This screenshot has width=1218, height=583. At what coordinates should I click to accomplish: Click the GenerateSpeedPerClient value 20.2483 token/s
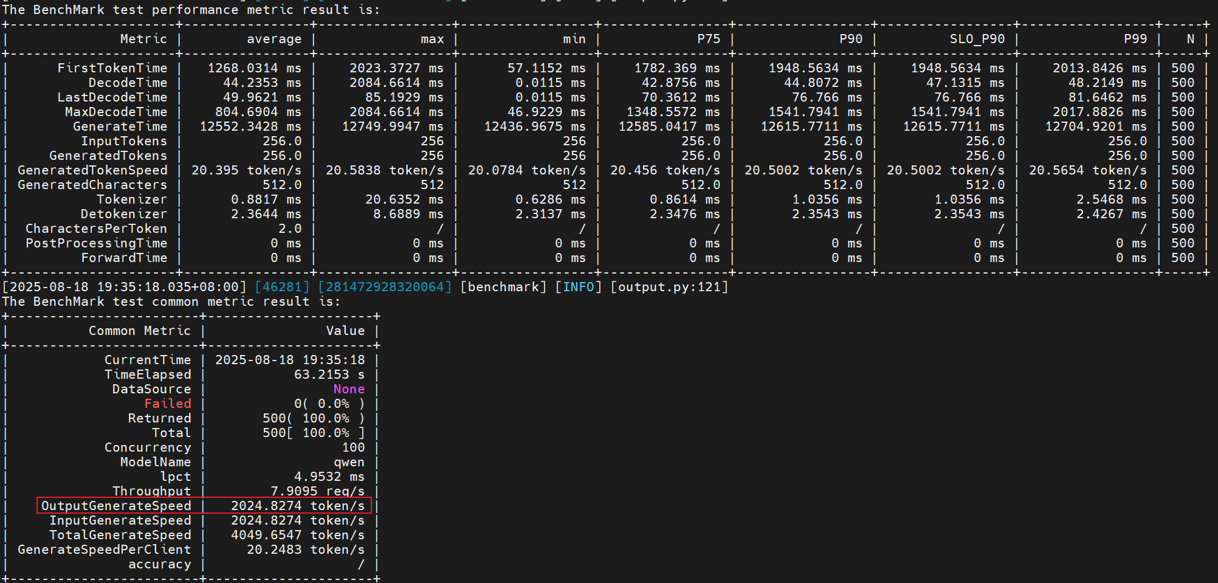point(306,550)
